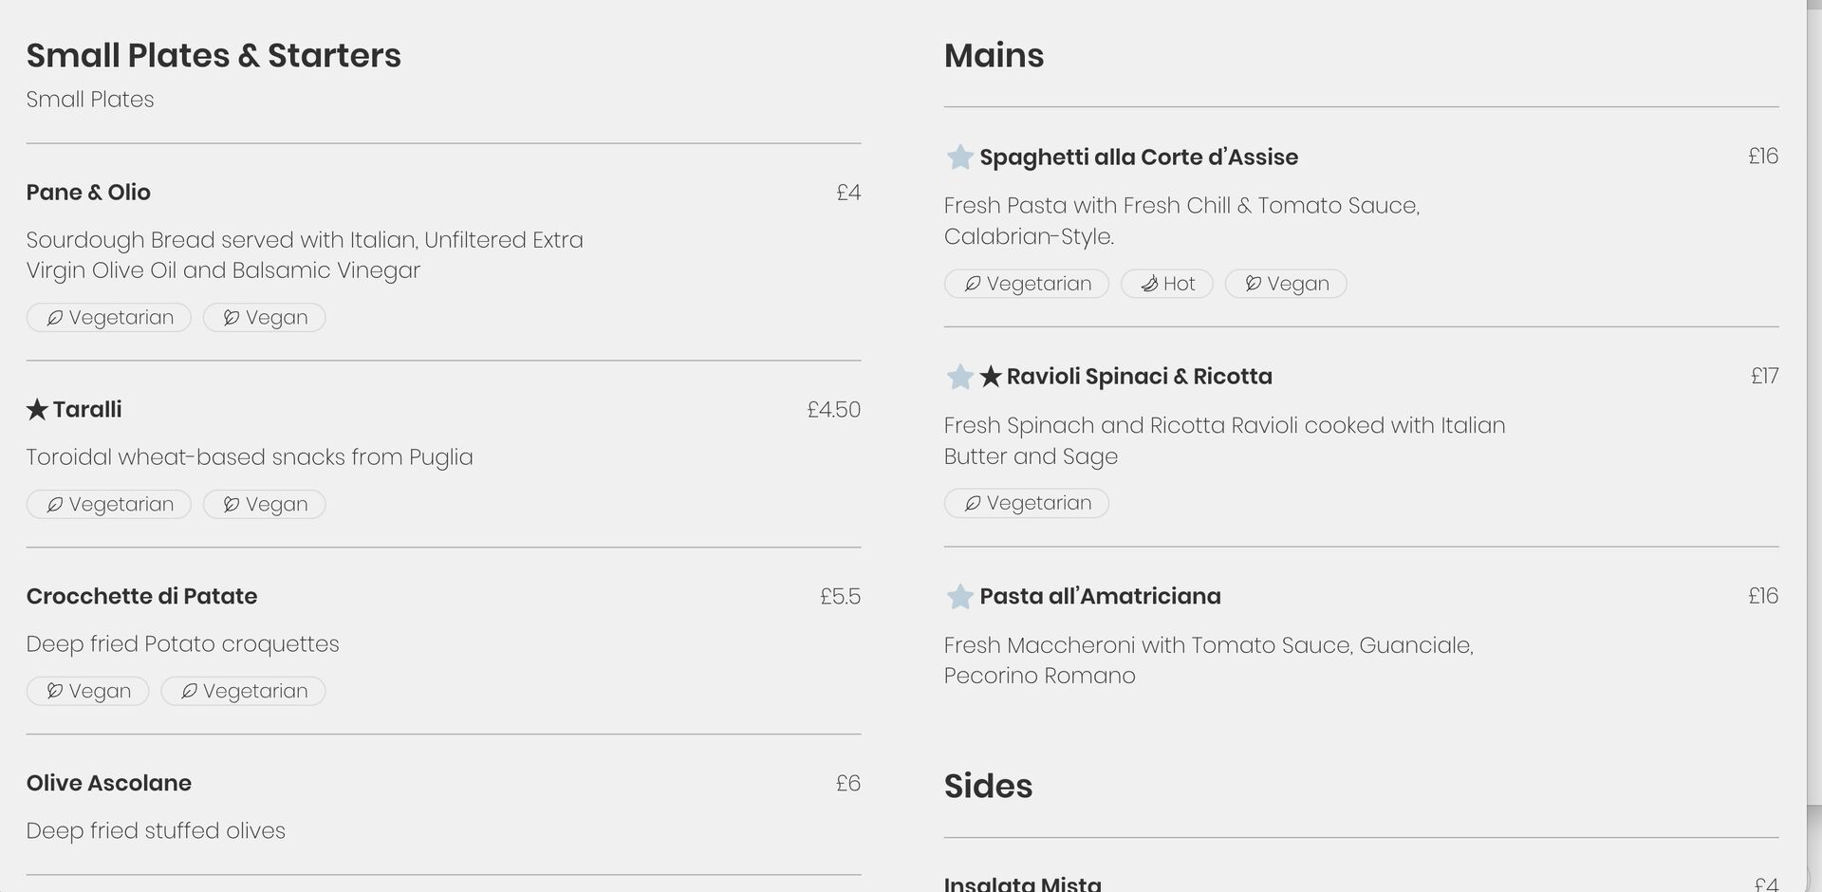This screenshot has width=1822, height=892.
Task: Select the Vegan tag under Crocchette di Patate
Action: [87, 691]
